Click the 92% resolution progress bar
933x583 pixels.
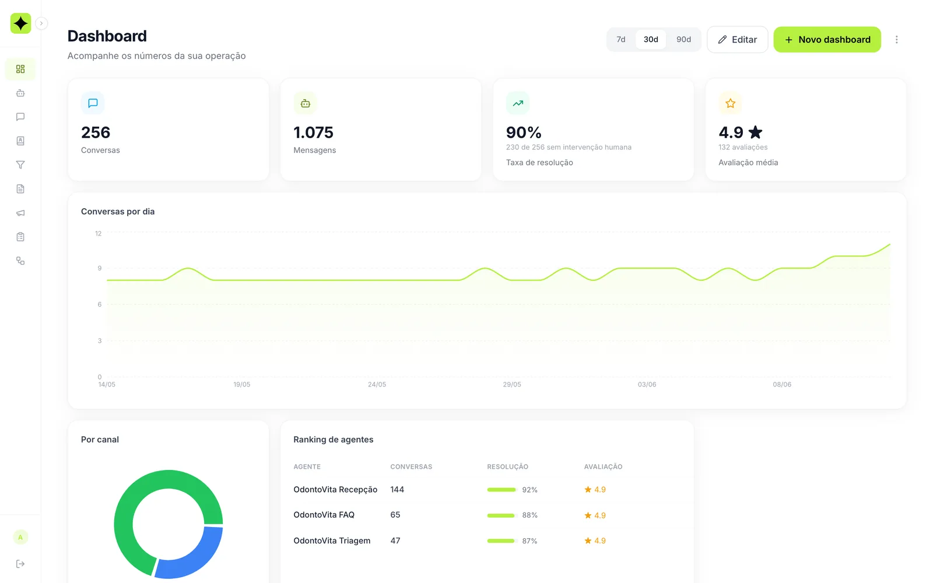point(502,490)
